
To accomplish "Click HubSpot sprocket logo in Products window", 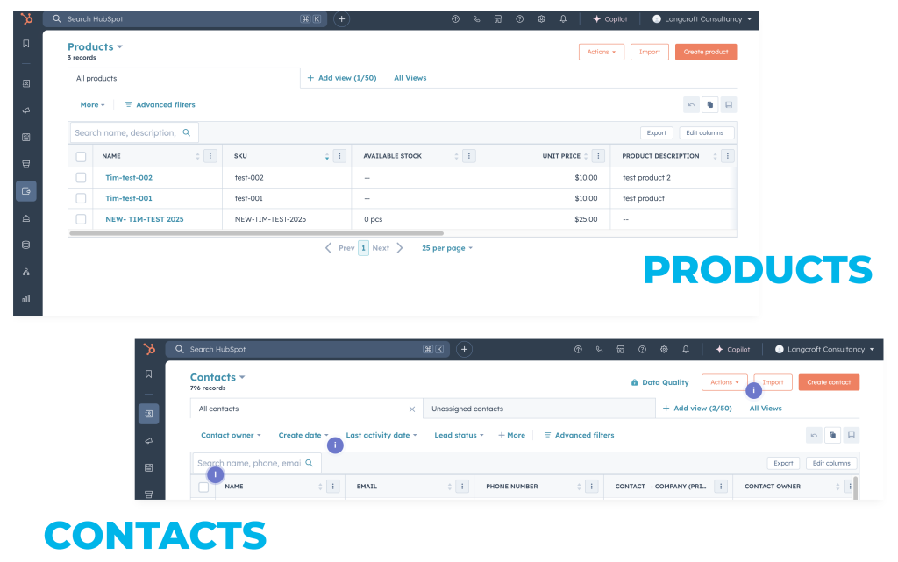I will click(x=26, y=19).
